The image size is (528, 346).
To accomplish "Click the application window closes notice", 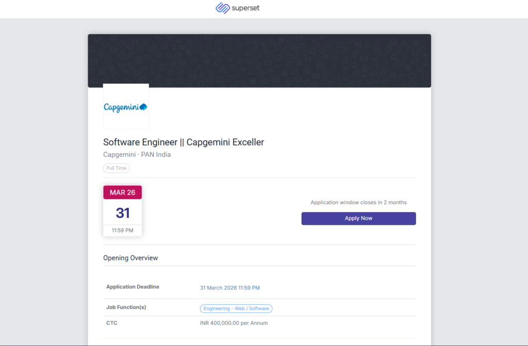I will pyautogui.click(x=358, y=203).
